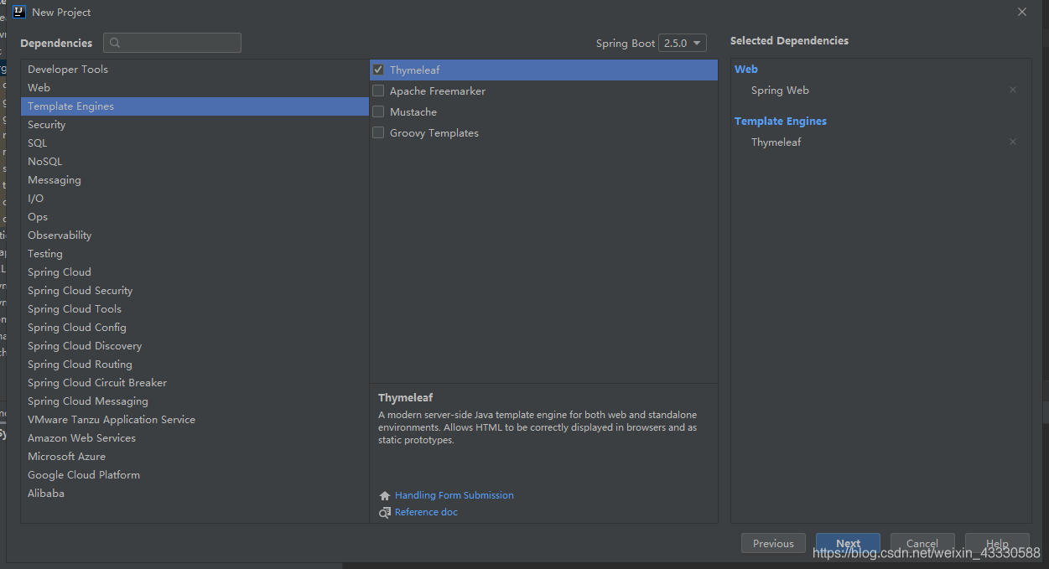Select VMware Tanzu Application Service category
The width and height of the screenshot is (1049, 569).
(195, 420)
